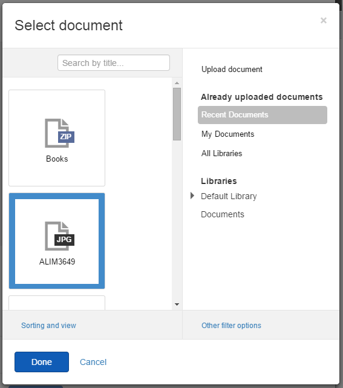Click the ALIM3649 file name label
Viewport: 343px width, 388px height.
point(57,262)
